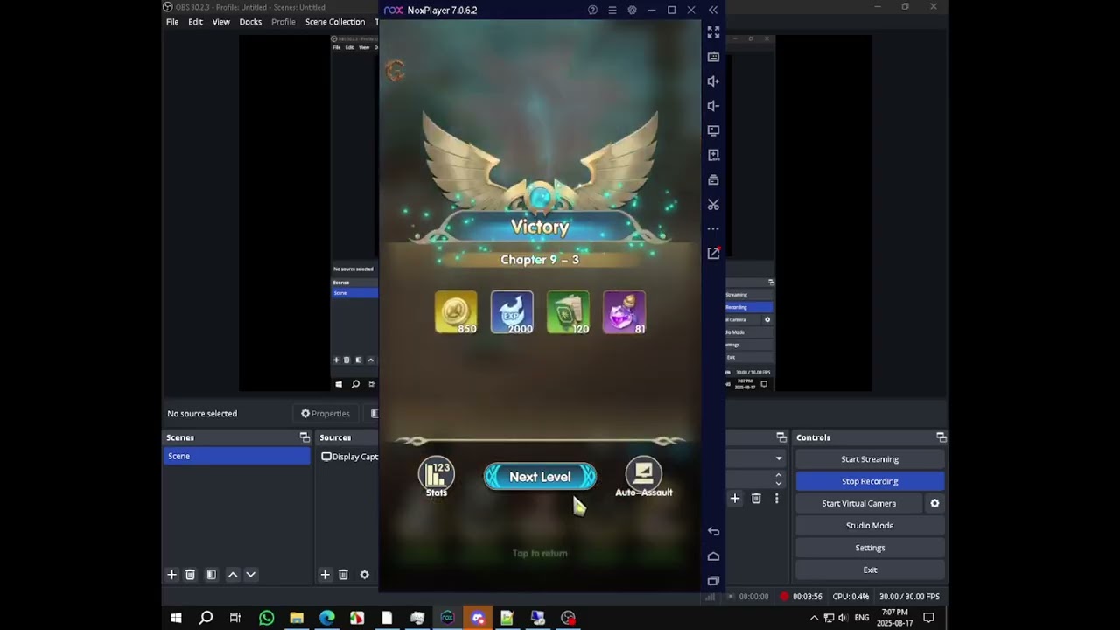Add transition with plus button
The image size is (1120, 630).
(735, 499)
